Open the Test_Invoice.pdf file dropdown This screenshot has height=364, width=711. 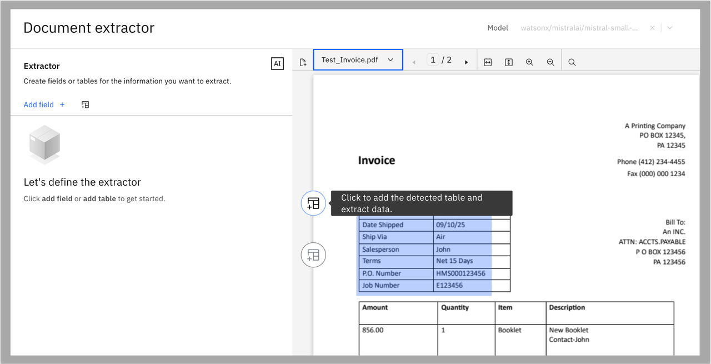point(358,60)
